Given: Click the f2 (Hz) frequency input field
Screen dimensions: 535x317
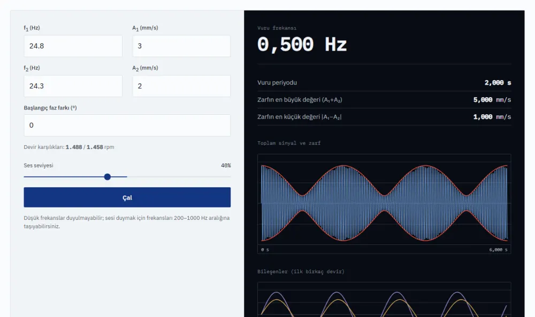Looking at the screenshot, I should (x=73, y=86).
